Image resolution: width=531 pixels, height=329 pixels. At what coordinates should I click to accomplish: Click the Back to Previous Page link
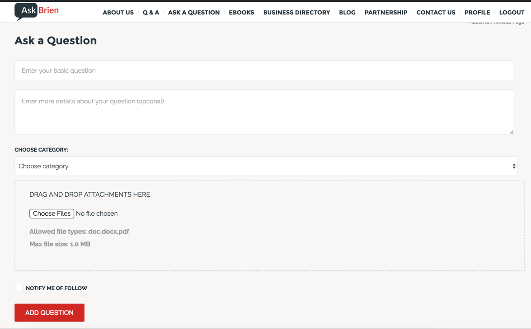(496, 22)
